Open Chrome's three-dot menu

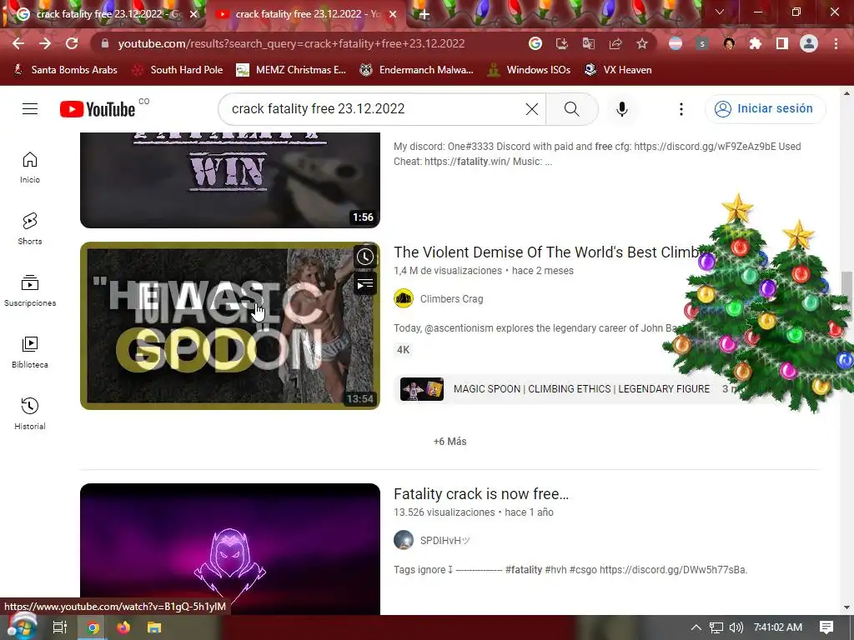836,43
